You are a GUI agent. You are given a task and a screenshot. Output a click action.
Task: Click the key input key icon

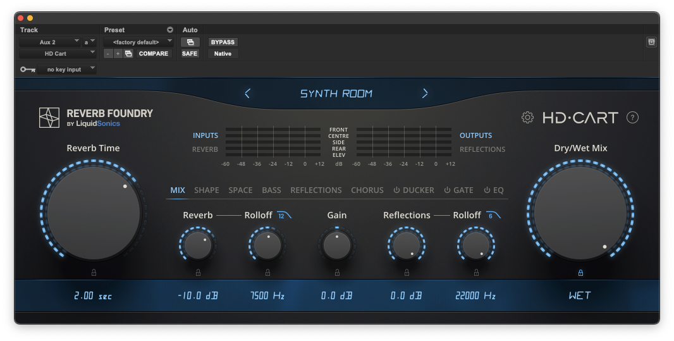tap(28, 69)
